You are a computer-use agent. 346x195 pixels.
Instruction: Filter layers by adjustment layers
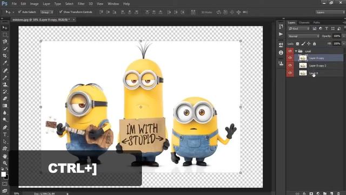(x=321, y=29)
